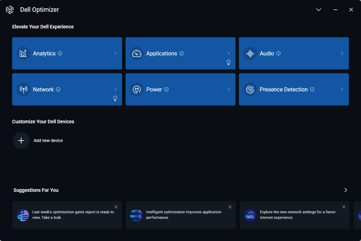Click the Applications speedometer icon

136,53
